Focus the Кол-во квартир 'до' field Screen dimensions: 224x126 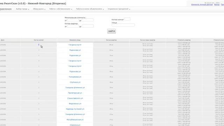click(x=88, y=26)
